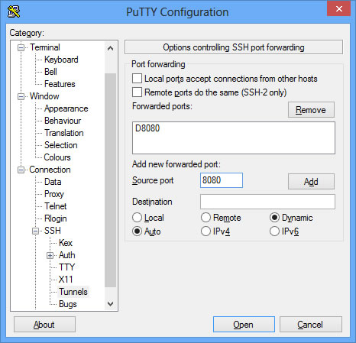Open the Selection category

[x=60, y=145]
